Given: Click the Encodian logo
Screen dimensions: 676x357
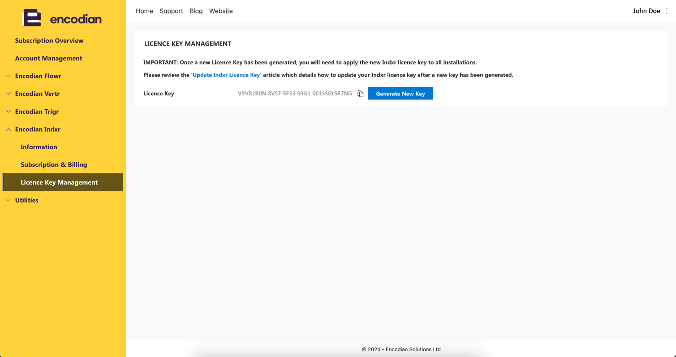Looking at the screenshot, I should (62, 18).
